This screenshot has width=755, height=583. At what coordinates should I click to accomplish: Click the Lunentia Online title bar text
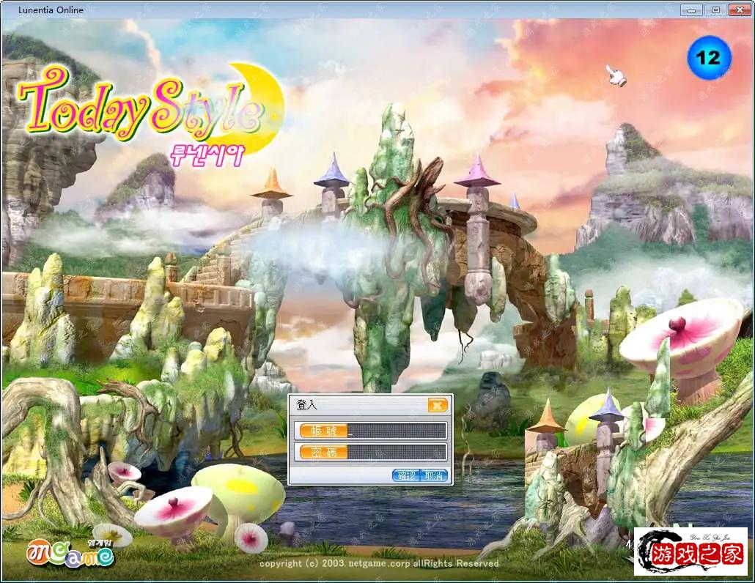pos(51,10)
